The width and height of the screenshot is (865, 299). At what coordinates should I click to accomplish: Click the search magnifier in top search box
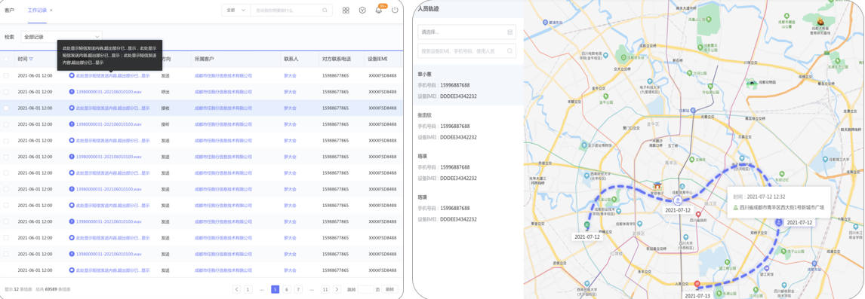point(325,10)
